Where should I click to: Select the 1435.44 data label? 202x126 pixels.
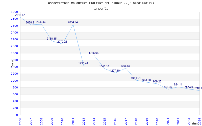point(83,63)
